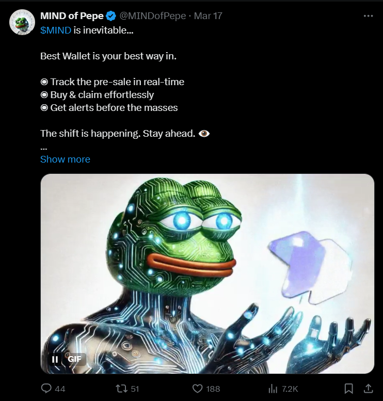383x401 pixels.
Task: Open the MIND of Pepe display name
Action: [72, 16]
